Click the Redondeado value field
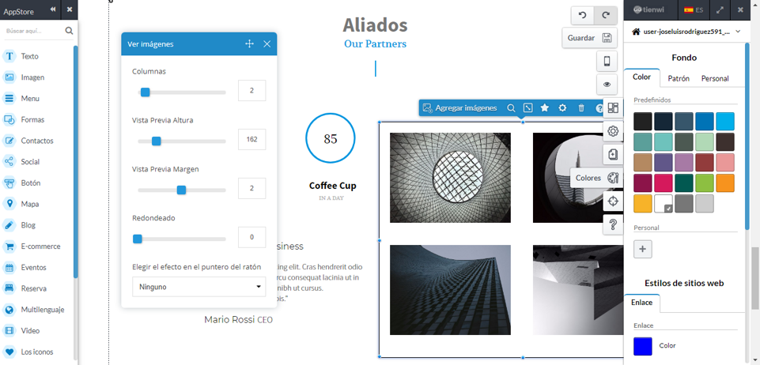Image resolution: width=760 pixels, height=365 pixels. (x=252, y=237)
